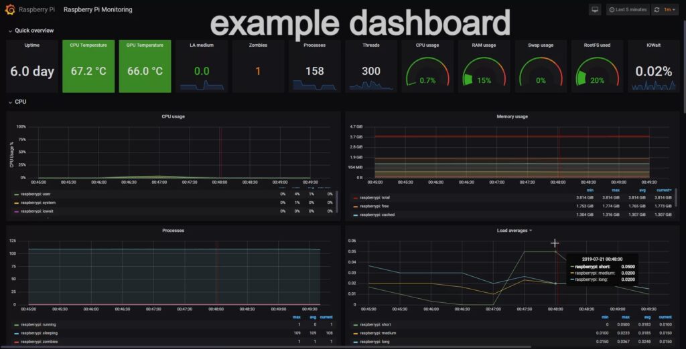The width and height of the screenshot is (686, 349).
Task: Sort Processes legend by current column
Action: 326,317
